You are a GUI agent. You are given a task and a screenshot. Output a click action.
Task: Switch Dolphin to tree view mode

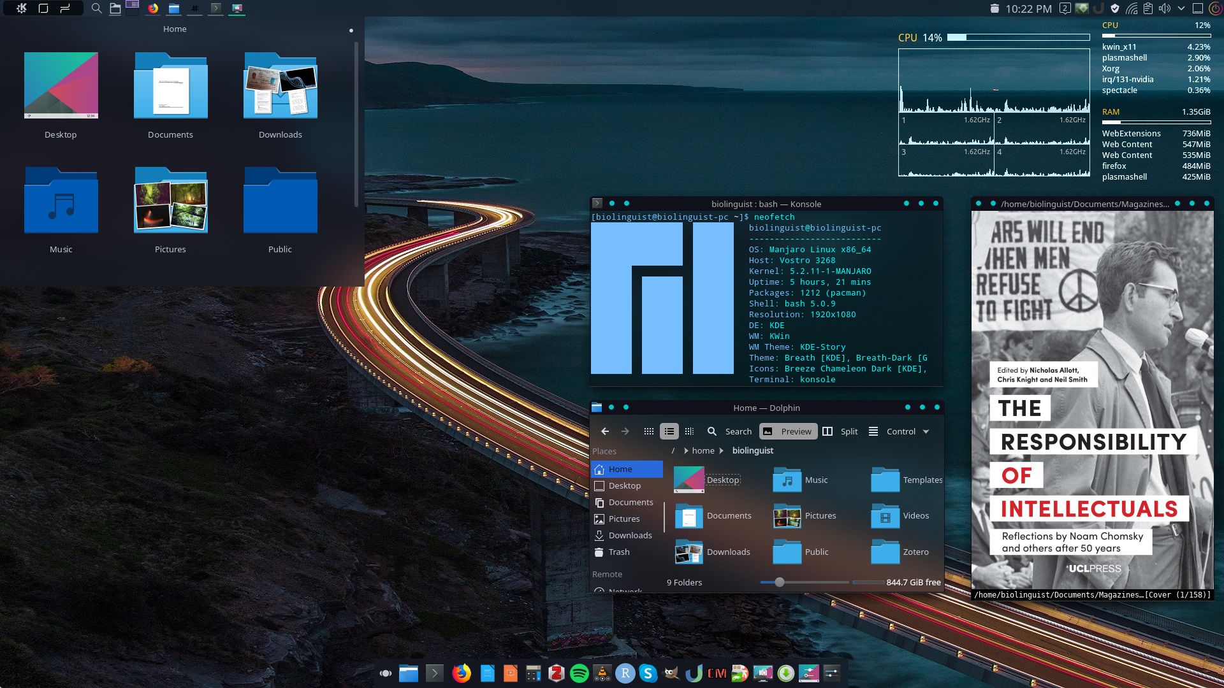[x=689, y=431]
